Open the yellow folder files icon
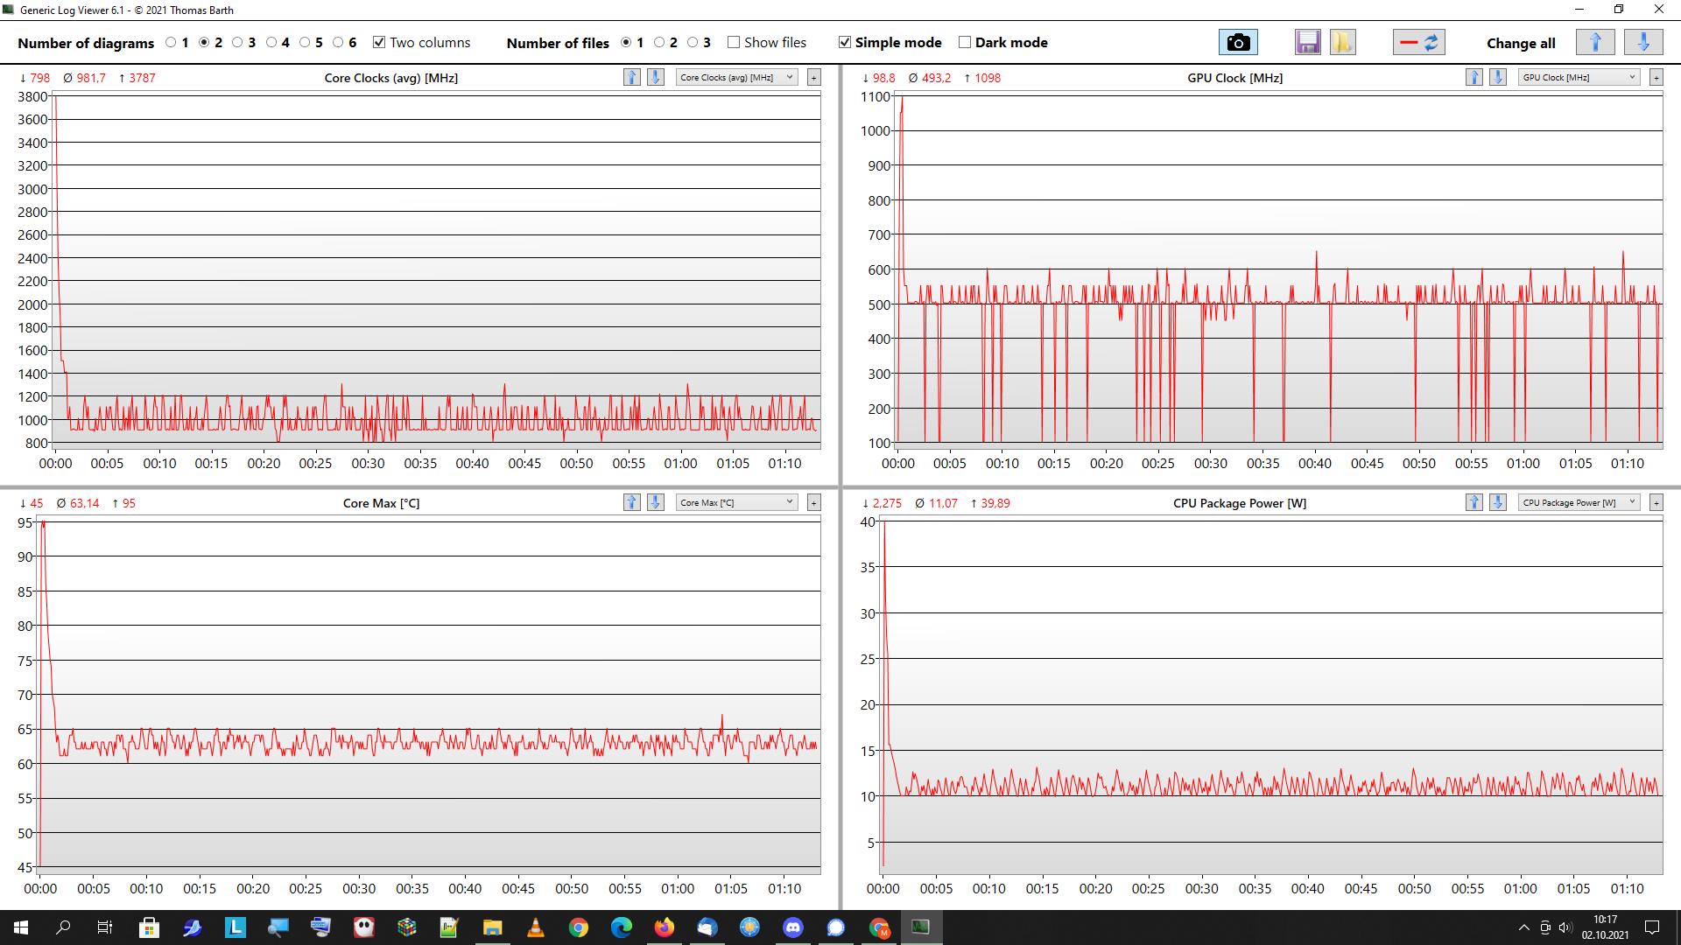 [x=1342, y=42]
